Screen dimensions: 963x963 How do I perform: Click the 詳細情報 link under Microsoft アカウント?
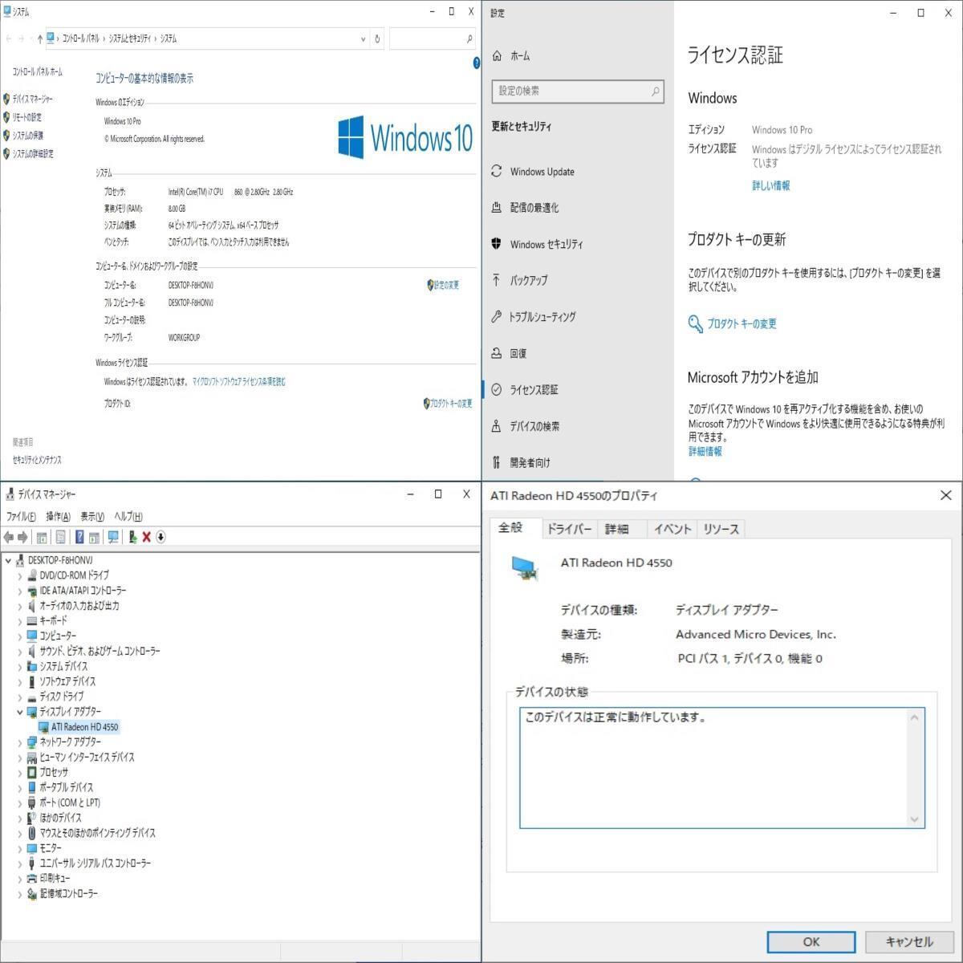[705, 452]
